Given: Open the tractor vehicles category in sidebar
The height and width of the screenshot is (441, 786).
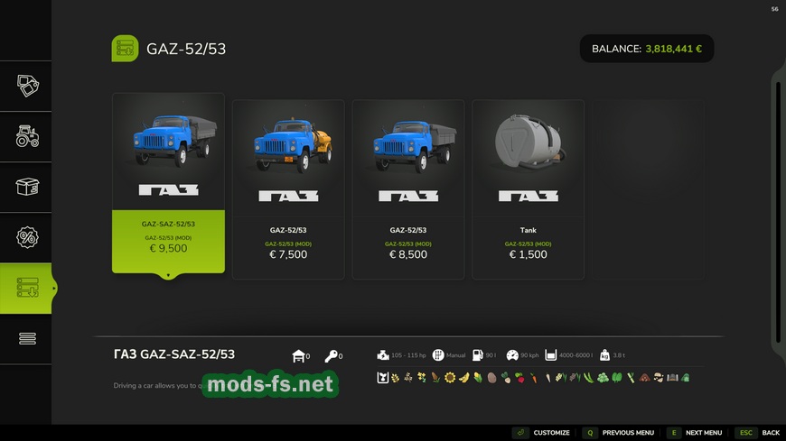Looking at the screenshot, I should tap(28, 136).
